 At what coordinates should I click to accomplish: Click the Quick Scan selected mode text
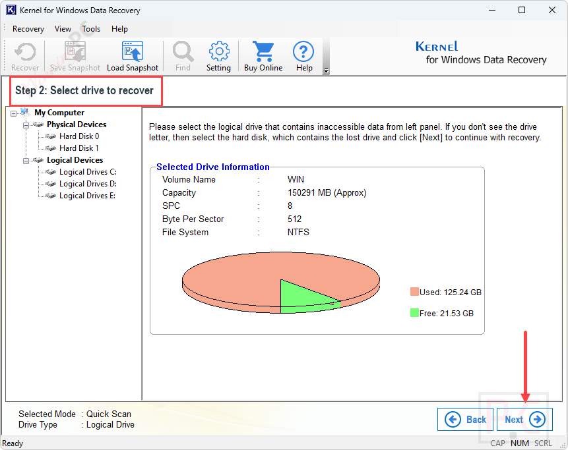point(109,414)
